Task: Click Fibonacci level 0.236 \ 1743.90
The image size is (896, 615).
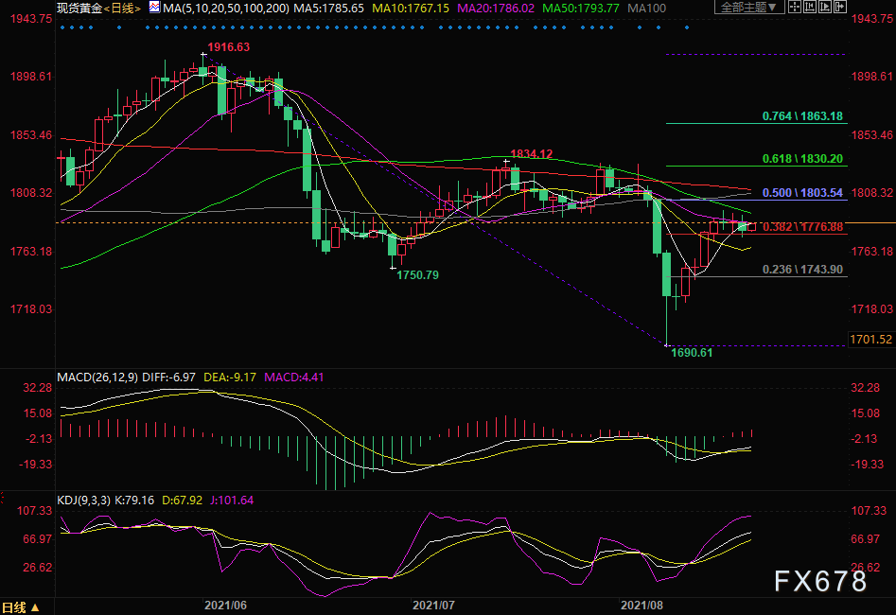Action: click(x=802, y=270)
